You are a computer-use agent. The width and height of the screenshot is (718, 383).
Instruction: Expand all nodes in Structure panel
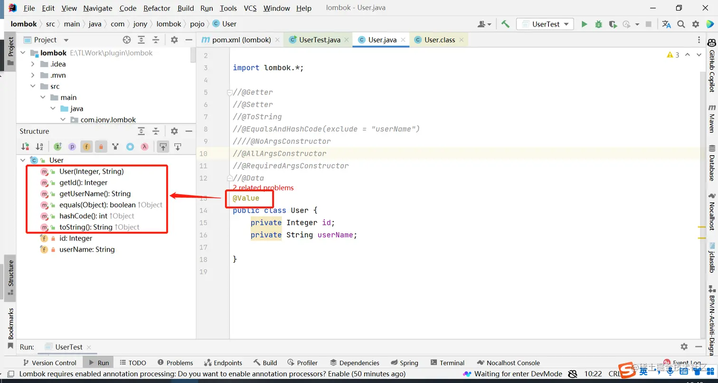point(141,131)
